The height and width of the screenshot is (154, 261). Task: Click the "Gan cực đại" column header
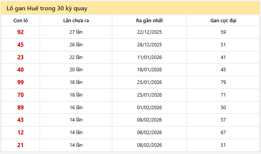223,20
